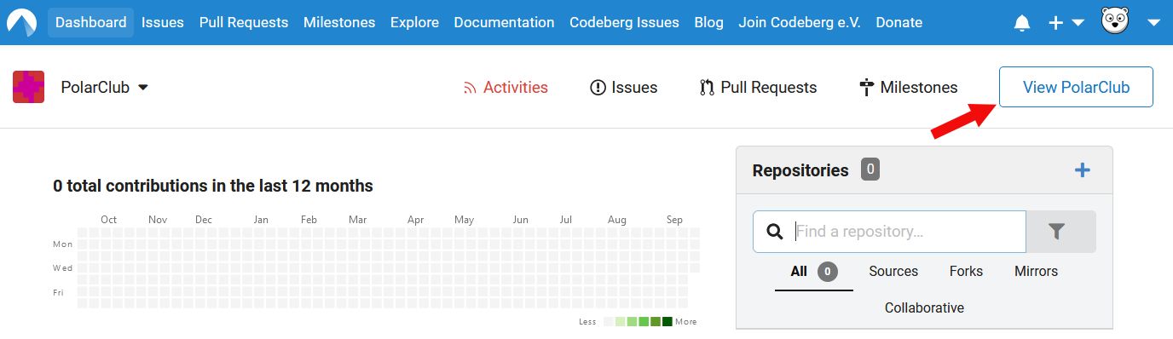Open the Documentation link

pyautogui.click(x=505, y=22)
